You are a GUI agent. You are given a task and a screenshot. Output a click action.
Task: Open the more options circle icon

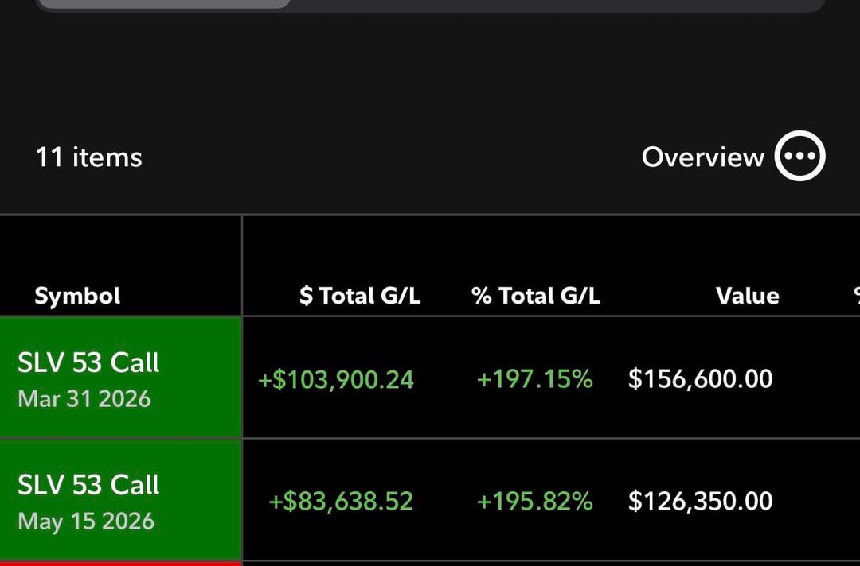point(800,157)
